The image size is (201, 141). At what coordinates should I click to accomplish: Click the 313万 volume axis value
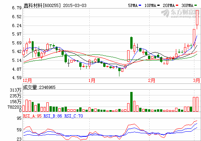[x=15, y=90]
